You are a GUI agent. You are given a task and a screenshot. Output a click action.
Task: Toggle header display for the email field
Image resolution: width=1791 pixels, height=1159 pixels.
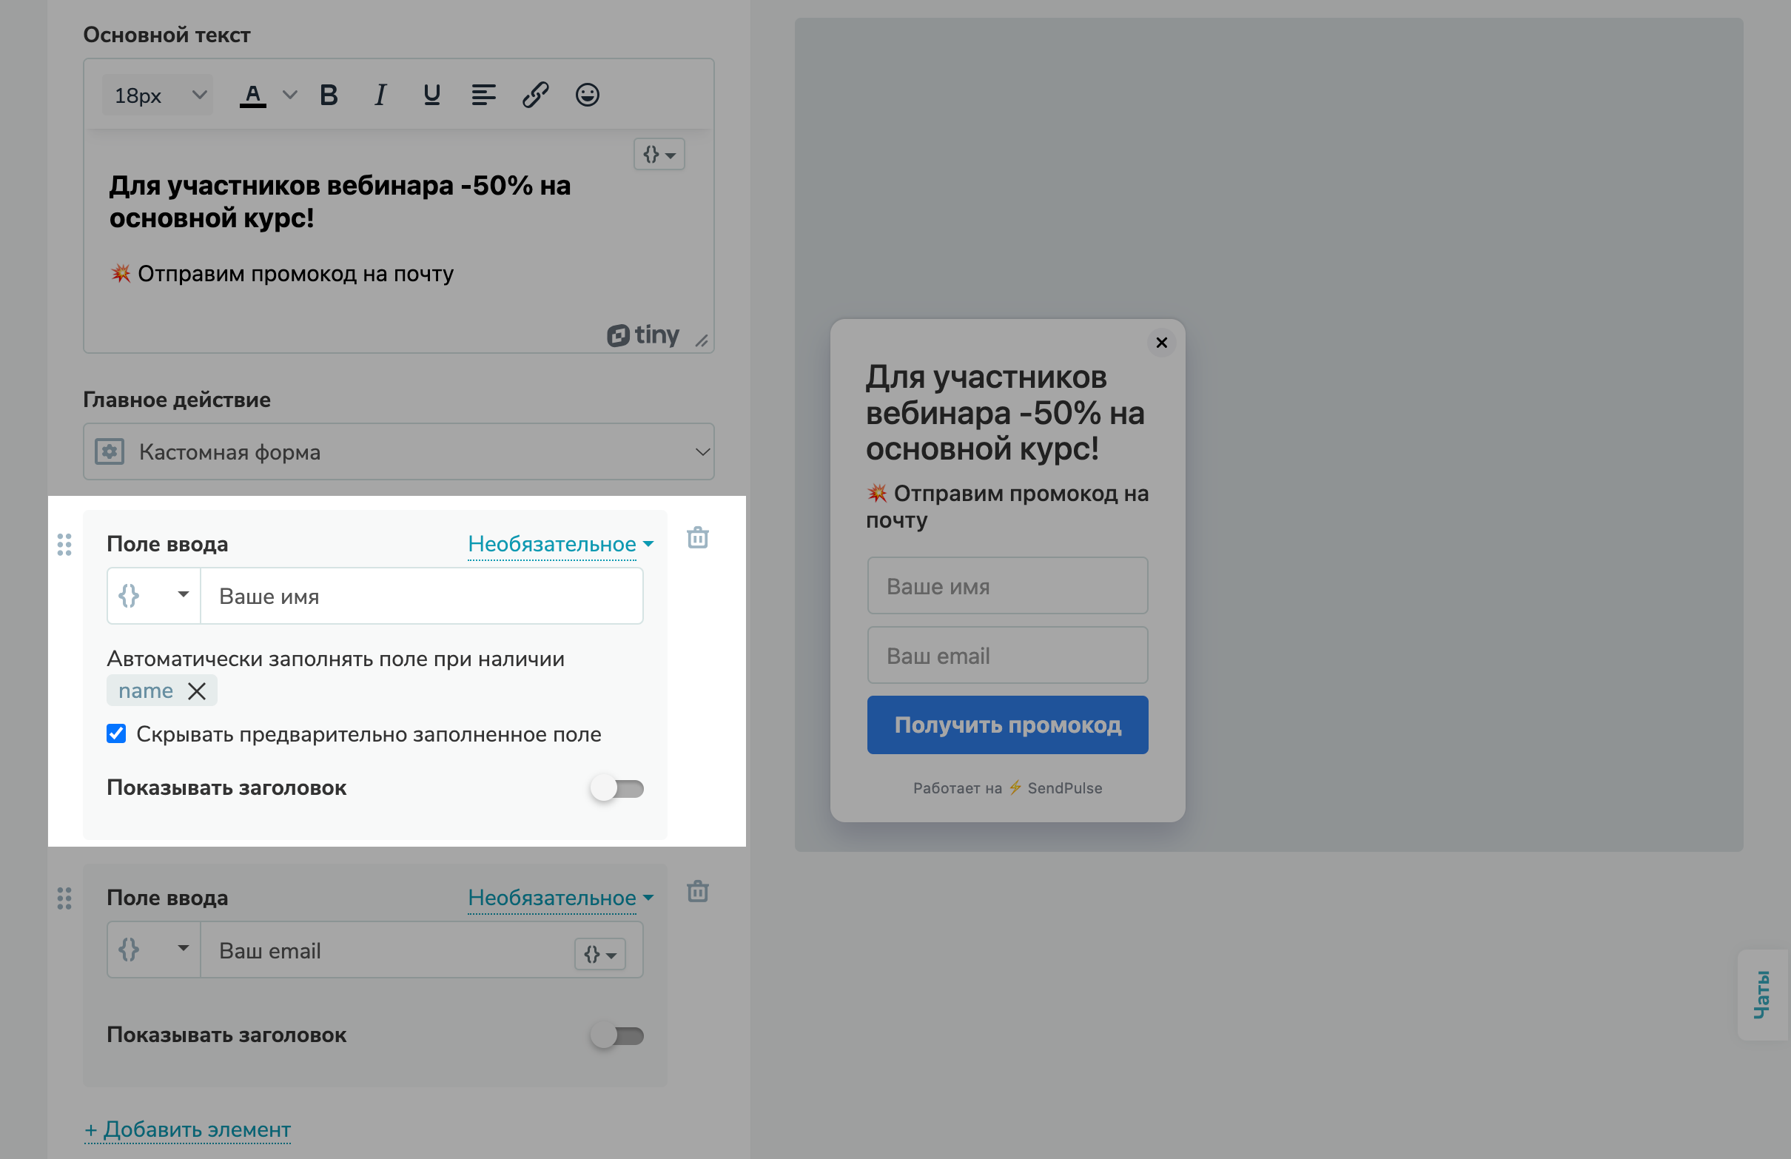[x=618, y=1035]
